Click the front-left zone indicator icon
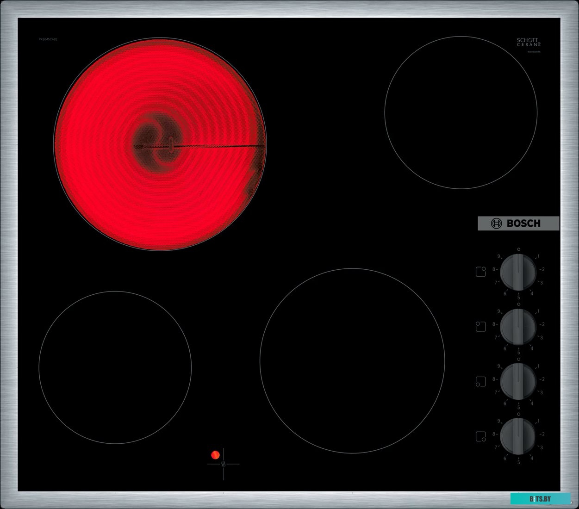This screenshot has height=509, width=579. [x=480, y=381]
